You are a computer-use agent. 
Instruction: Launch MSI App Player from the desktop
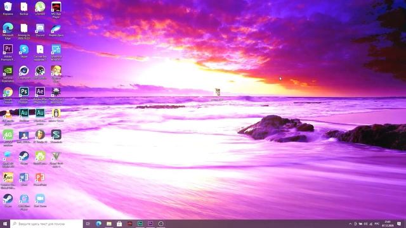point(56,8)
